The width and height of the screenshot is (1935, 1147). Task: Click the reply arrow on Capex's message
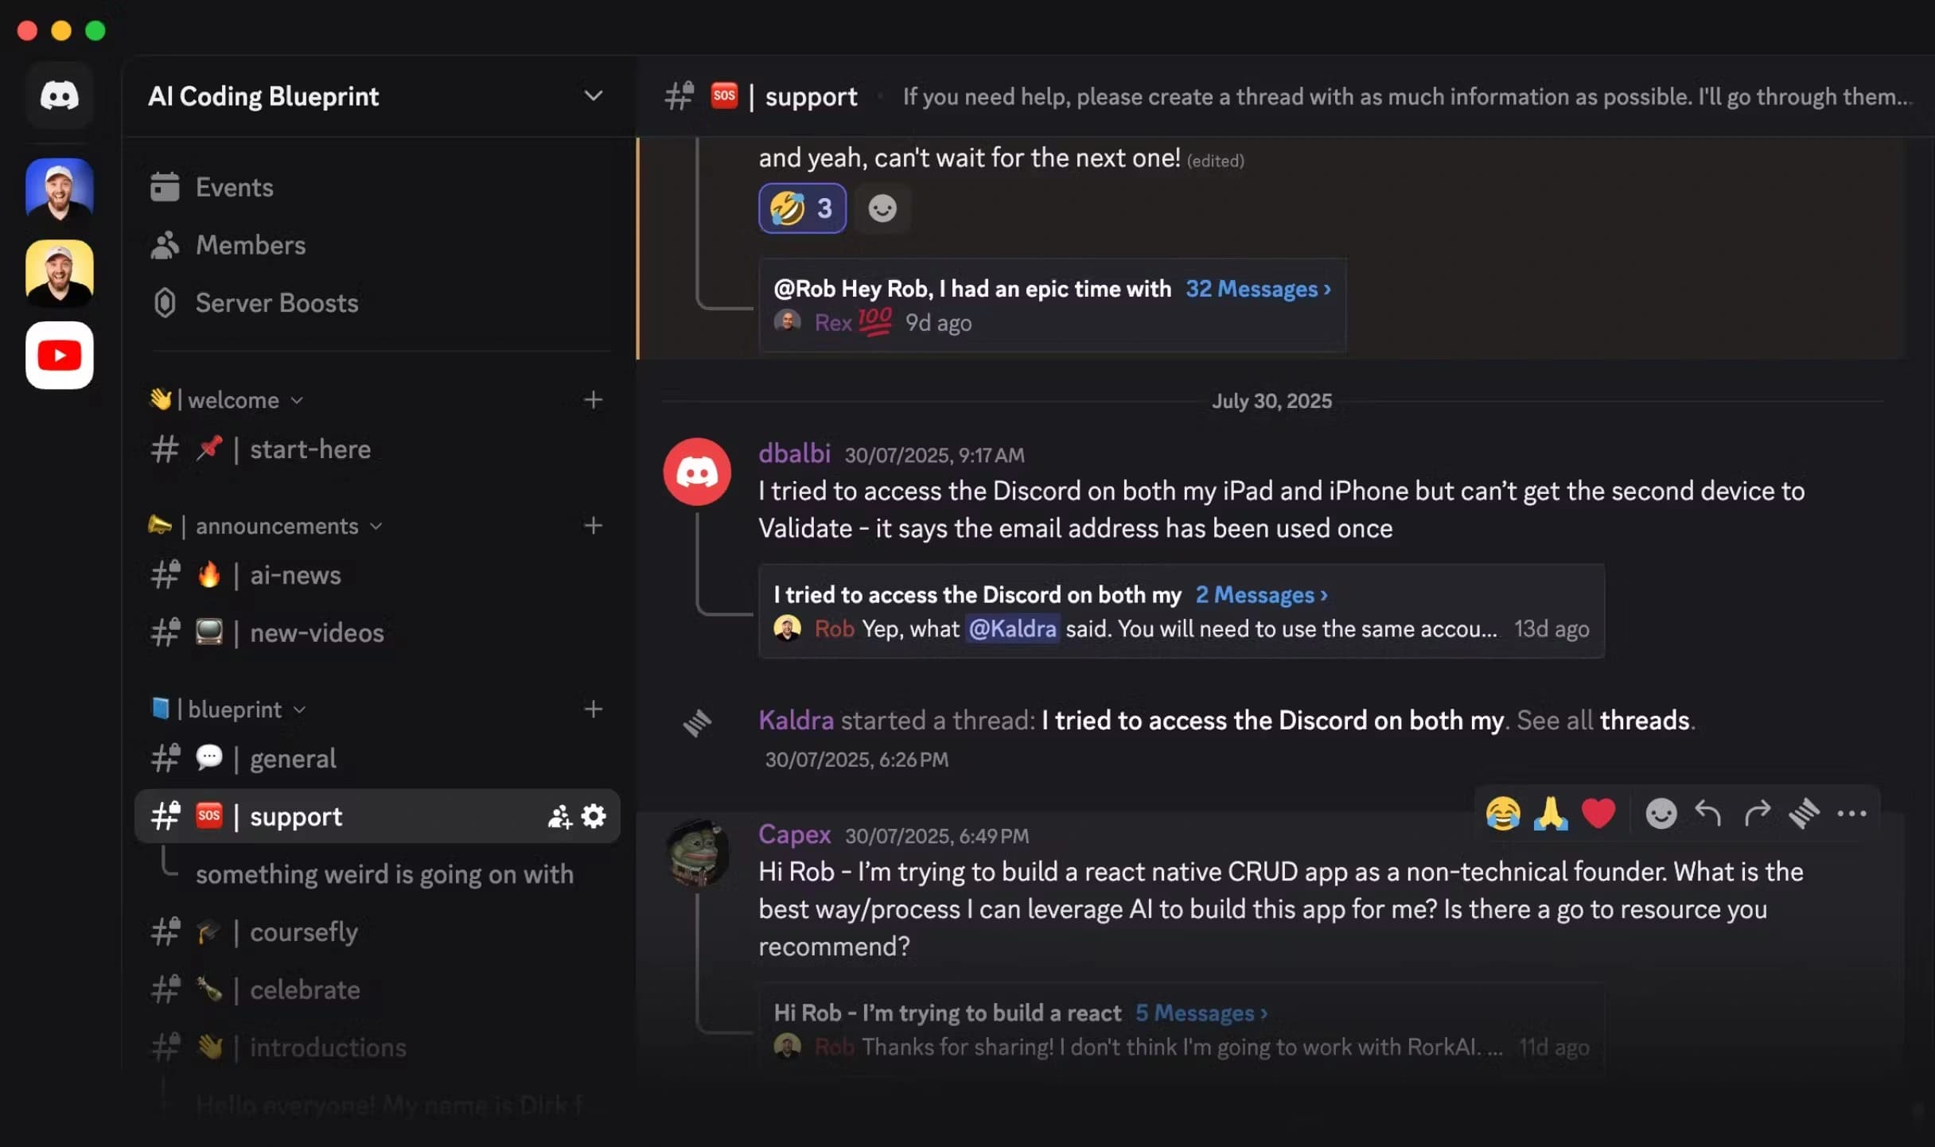(1708, 814)
